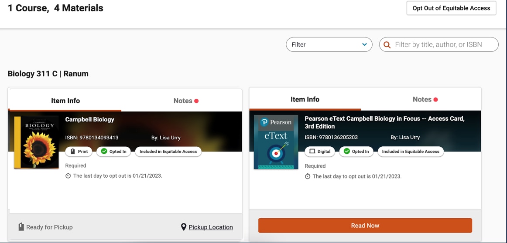Click the book icon in Print badge

pyautogui.click(x=72, y=152)
